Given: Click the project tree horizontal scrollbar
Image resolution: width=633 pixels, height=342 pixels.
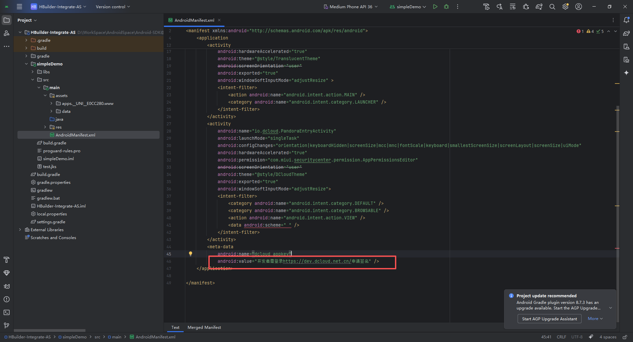Looking at the screenshot, I should click(x=49, y=330).
